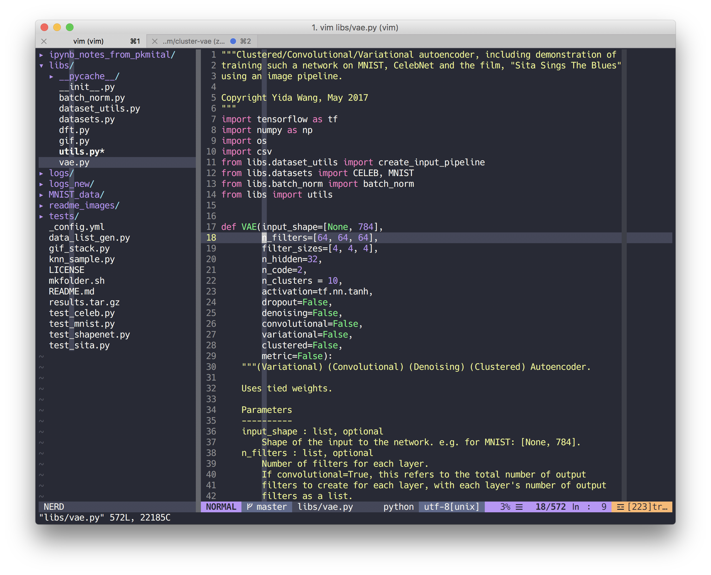Click the 3% scroll position indicator
This screenshot has width=711, height=575.
(505, 506)
